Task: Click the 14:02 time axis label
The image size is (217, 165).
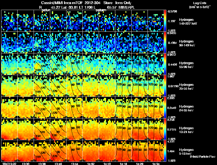Action: 91,164
